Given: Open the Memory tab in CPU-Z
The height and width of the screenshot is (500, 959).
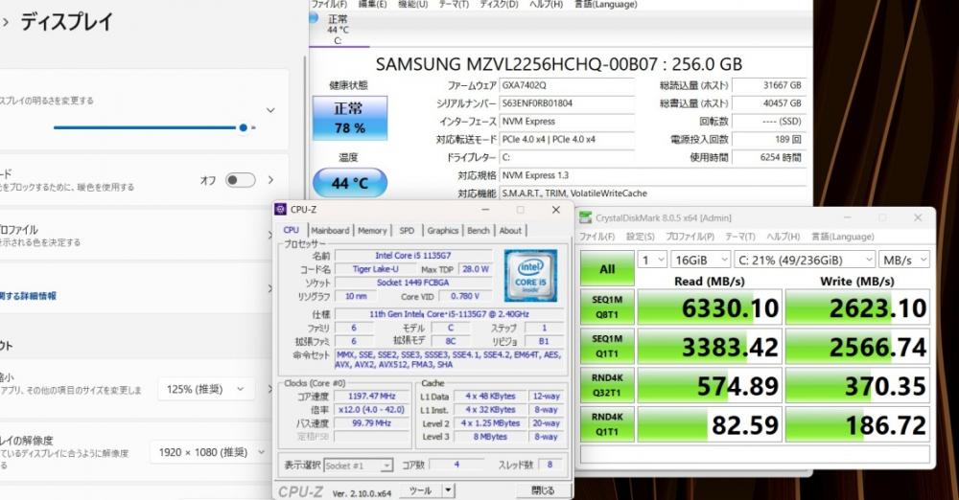Looking at the screenshot, I should [372, 230].
